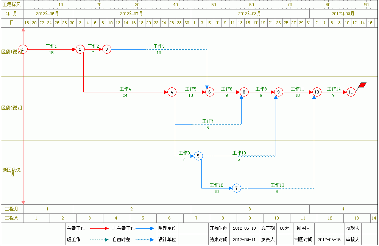Screen dimensions: 379x246
Task: Select the 工作4 task label
Action: (125, 89)
